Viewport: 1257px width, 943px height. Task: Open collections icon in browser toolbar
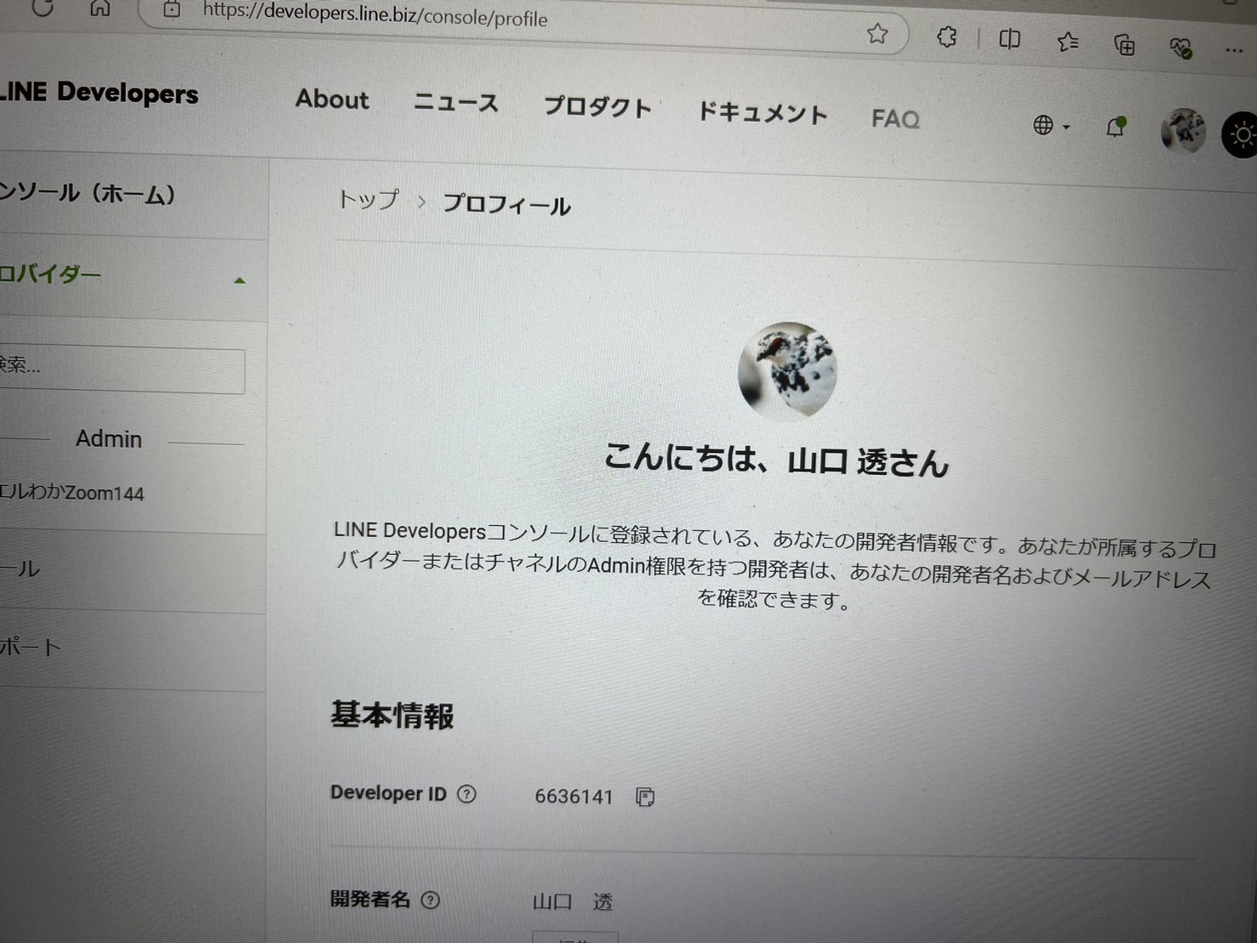1124,44
